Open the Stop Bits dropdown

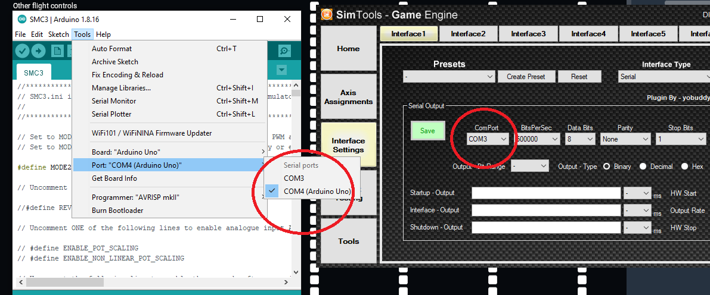pos(681,139)
